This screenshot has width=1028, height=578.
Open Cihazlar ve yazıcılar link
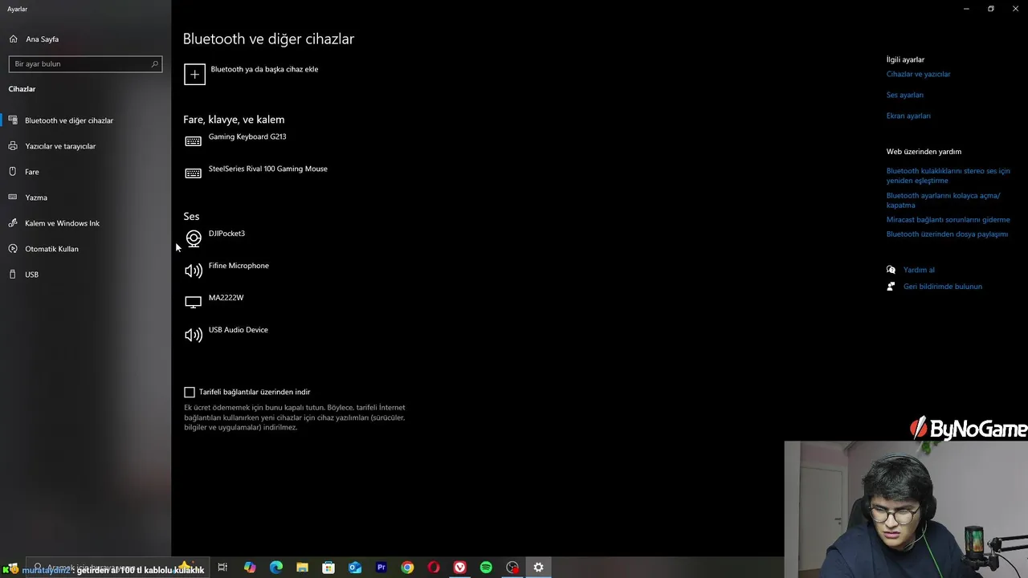pos(918,74)
